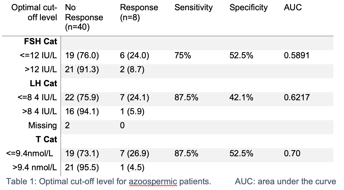Select the '<=9.4nmol/L' row label
This screenshot has width=344, height=190.
(x=30, y=153)
